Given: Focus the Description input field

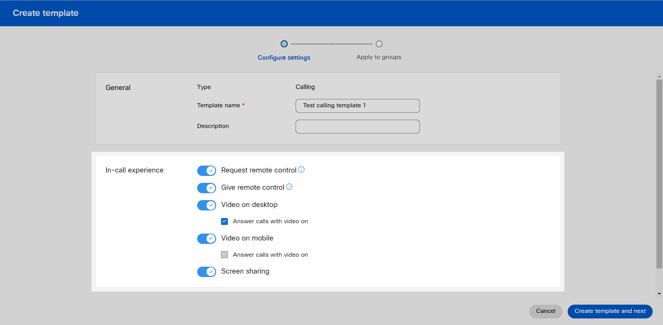Looking at the screenshot, I should point(358,127).
